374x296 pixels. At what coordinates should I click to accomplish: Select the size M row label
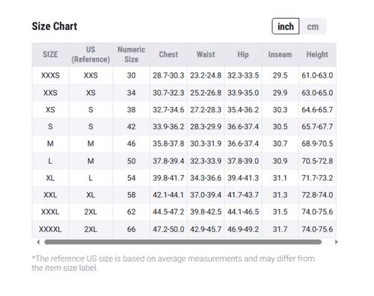click(50, 144)
